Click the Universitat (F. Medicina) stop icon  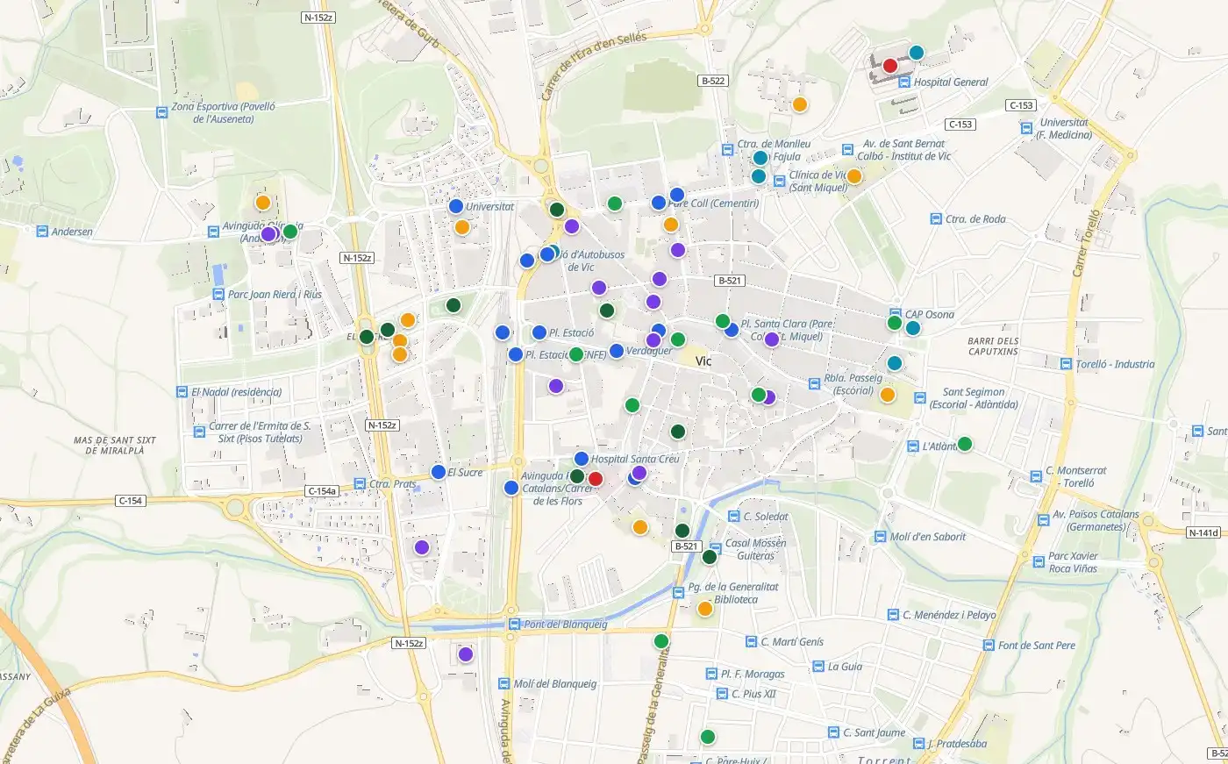click(1026, 128)
